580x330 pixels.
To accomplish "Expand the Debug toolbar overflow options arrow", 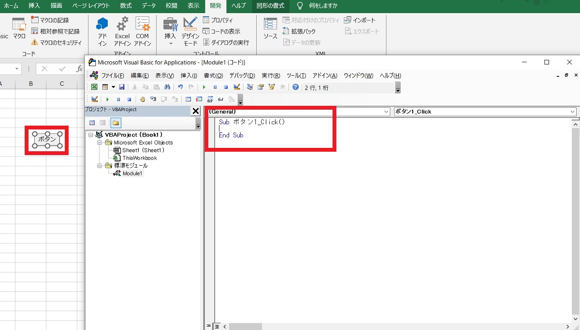I will click(x=240, y=100).
